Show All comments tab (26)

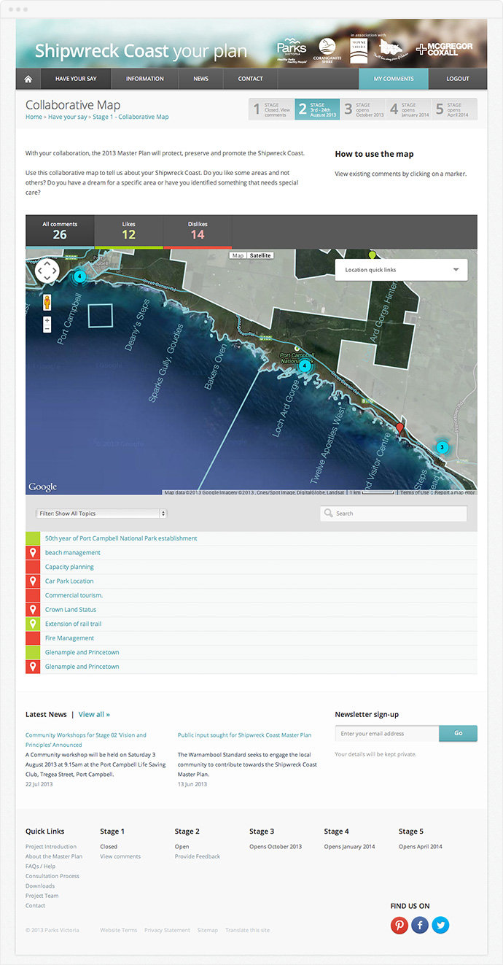60,231
